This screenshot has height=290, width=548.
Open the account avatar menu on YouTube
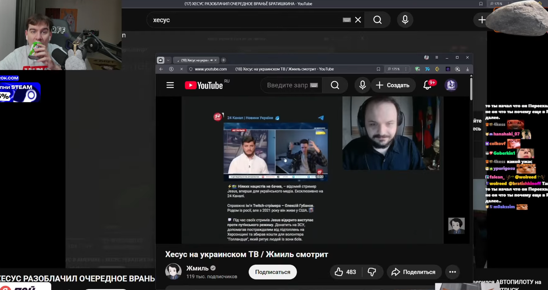(x=451, y=85)
